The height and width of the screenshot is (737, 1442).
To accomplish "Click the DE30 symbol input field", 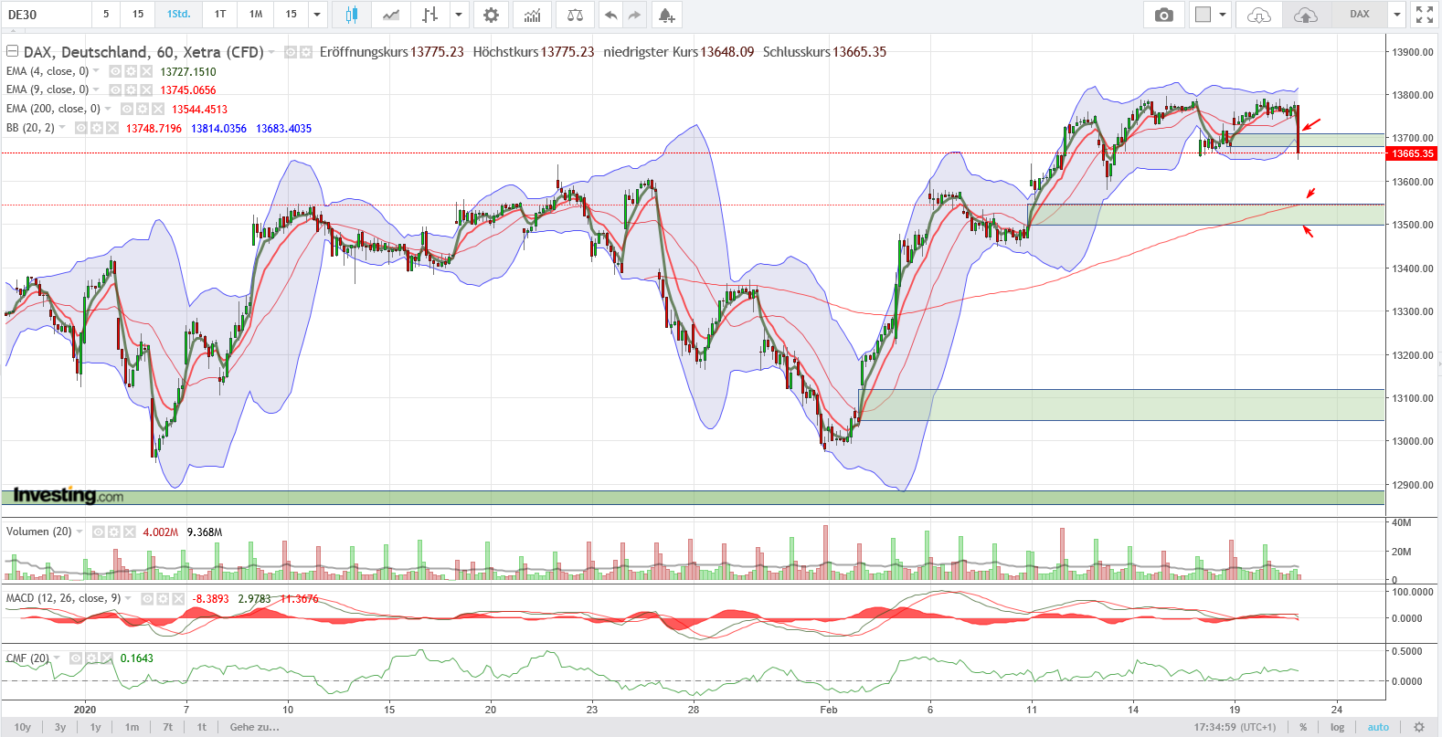I will (x=46, y=15).
